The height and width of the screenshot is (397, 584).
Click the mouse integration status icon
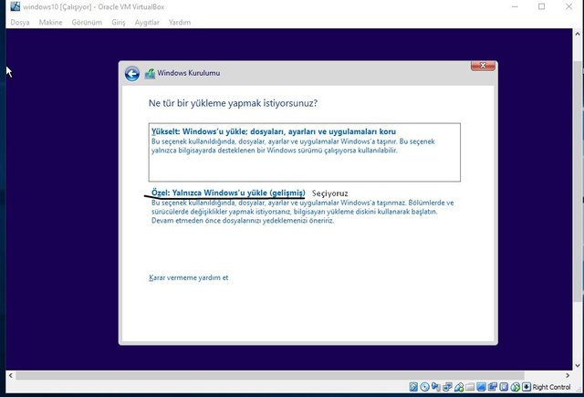(516, 387)
